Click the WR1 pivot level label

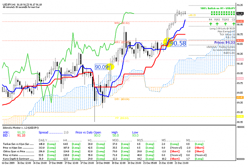pyautogui.click(x=122, y=42)
